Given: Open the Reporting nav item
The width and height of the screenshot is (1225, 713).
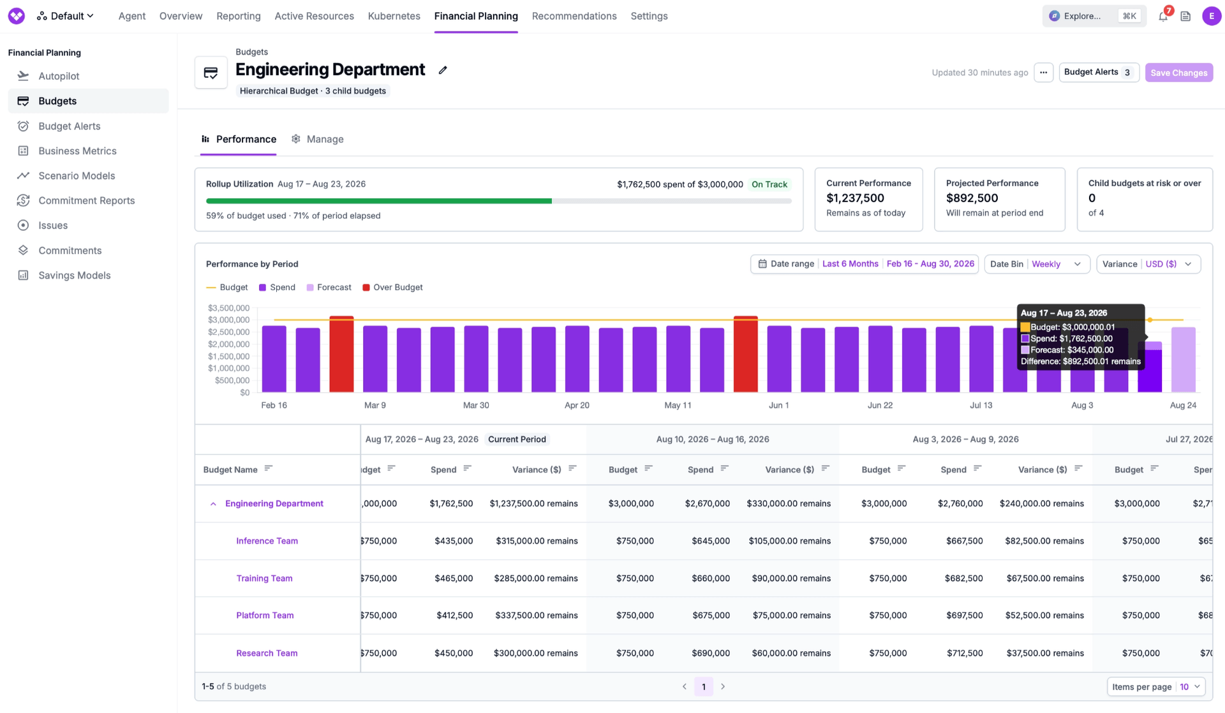Looking at the screenshot, I should pos(238,16).
